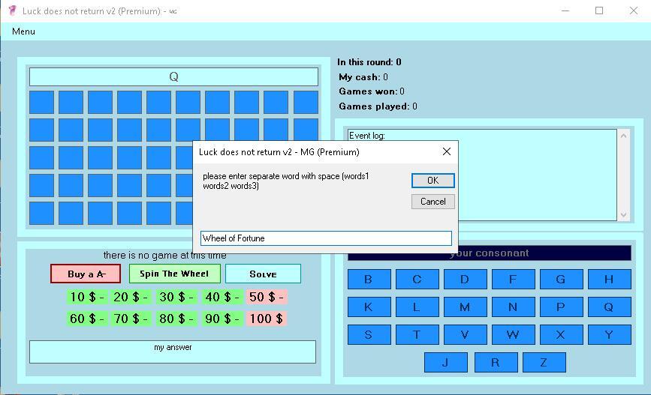This screenshot has width=651, height=395.
Task: Click the Wheel of Fortune text field
Action: pos(326,238)
